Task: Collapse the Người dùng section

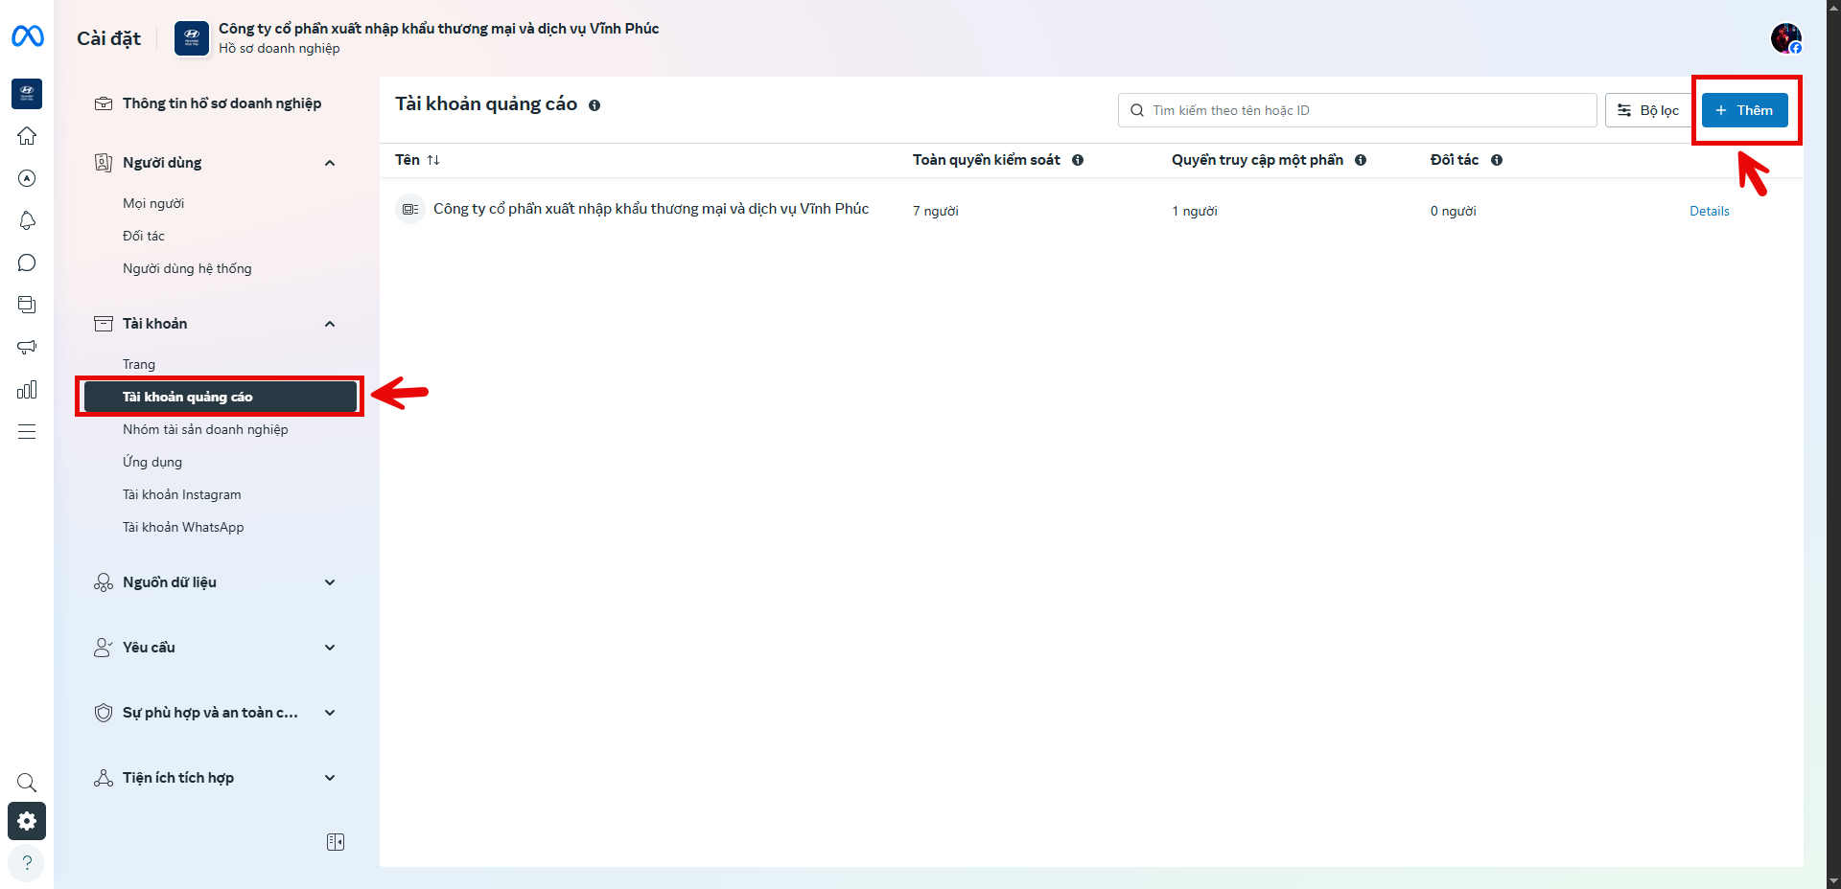Action: 330,163
